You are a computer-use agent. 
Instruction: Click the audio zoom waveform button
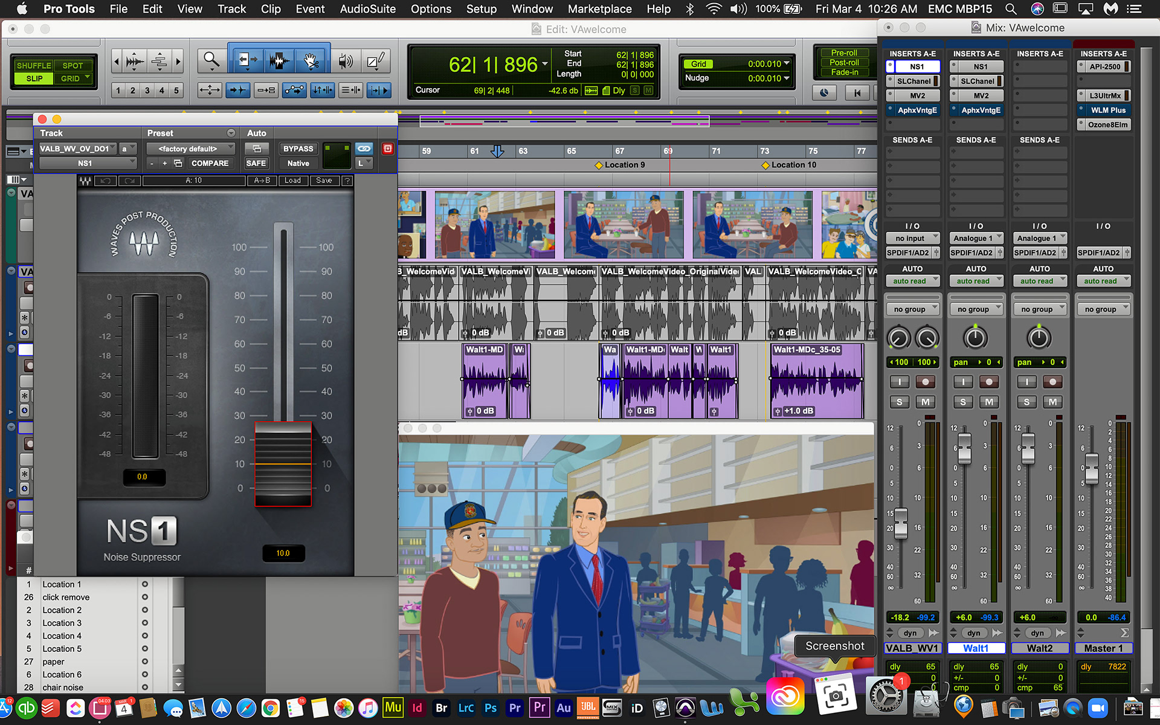pos(134,61)
